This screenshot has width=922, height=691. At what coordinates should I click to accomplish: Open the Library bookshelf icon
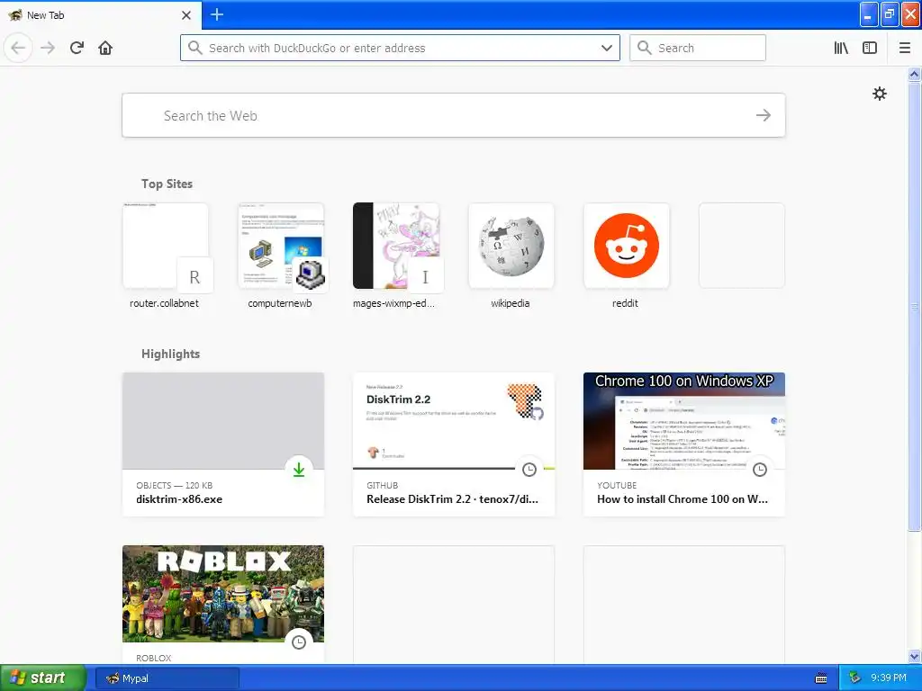(841, 48)
